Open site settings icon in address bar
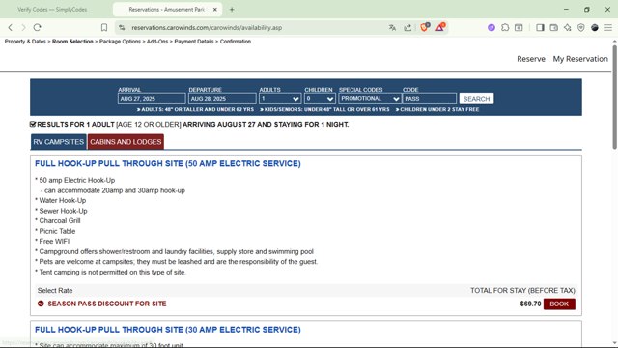The height and width of the screenshot is (348, 618). pos(123,28)
